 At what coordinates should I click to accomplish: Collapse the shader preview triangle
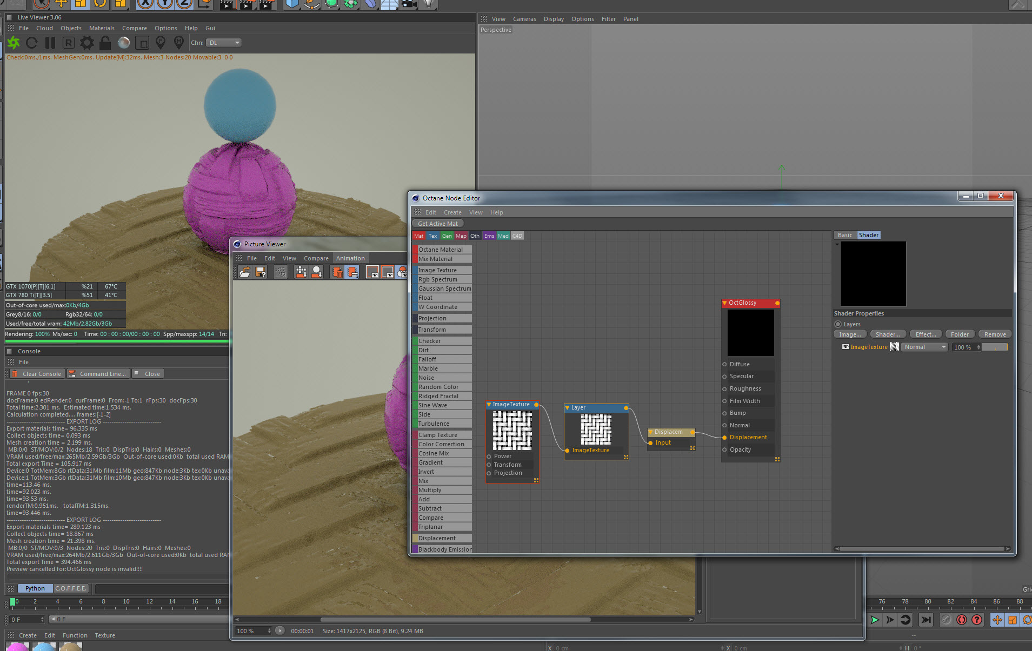837,245
